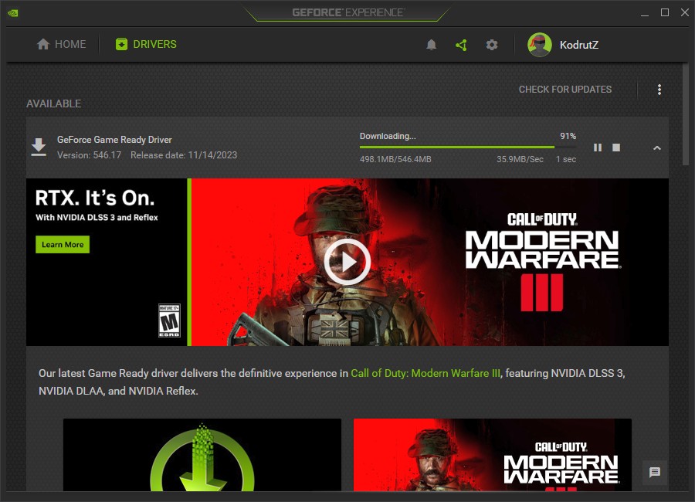Click the Release date: 11/14/2023 text
The width and height of the screenshot is (695, 502).
coord(184,155)
